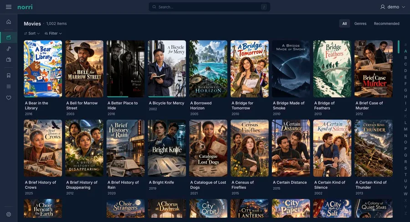Open A Bear in the Library poster
This screenshot has height=222, width=410.
click(x=43, y=69)
